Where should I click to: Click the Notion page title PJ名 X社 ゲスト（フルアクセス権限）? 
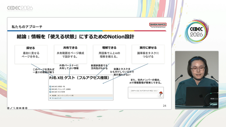[x=79, y=78]
